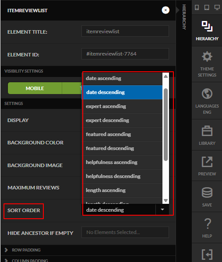Open Theme Settings gear icon

pos(207,56)
